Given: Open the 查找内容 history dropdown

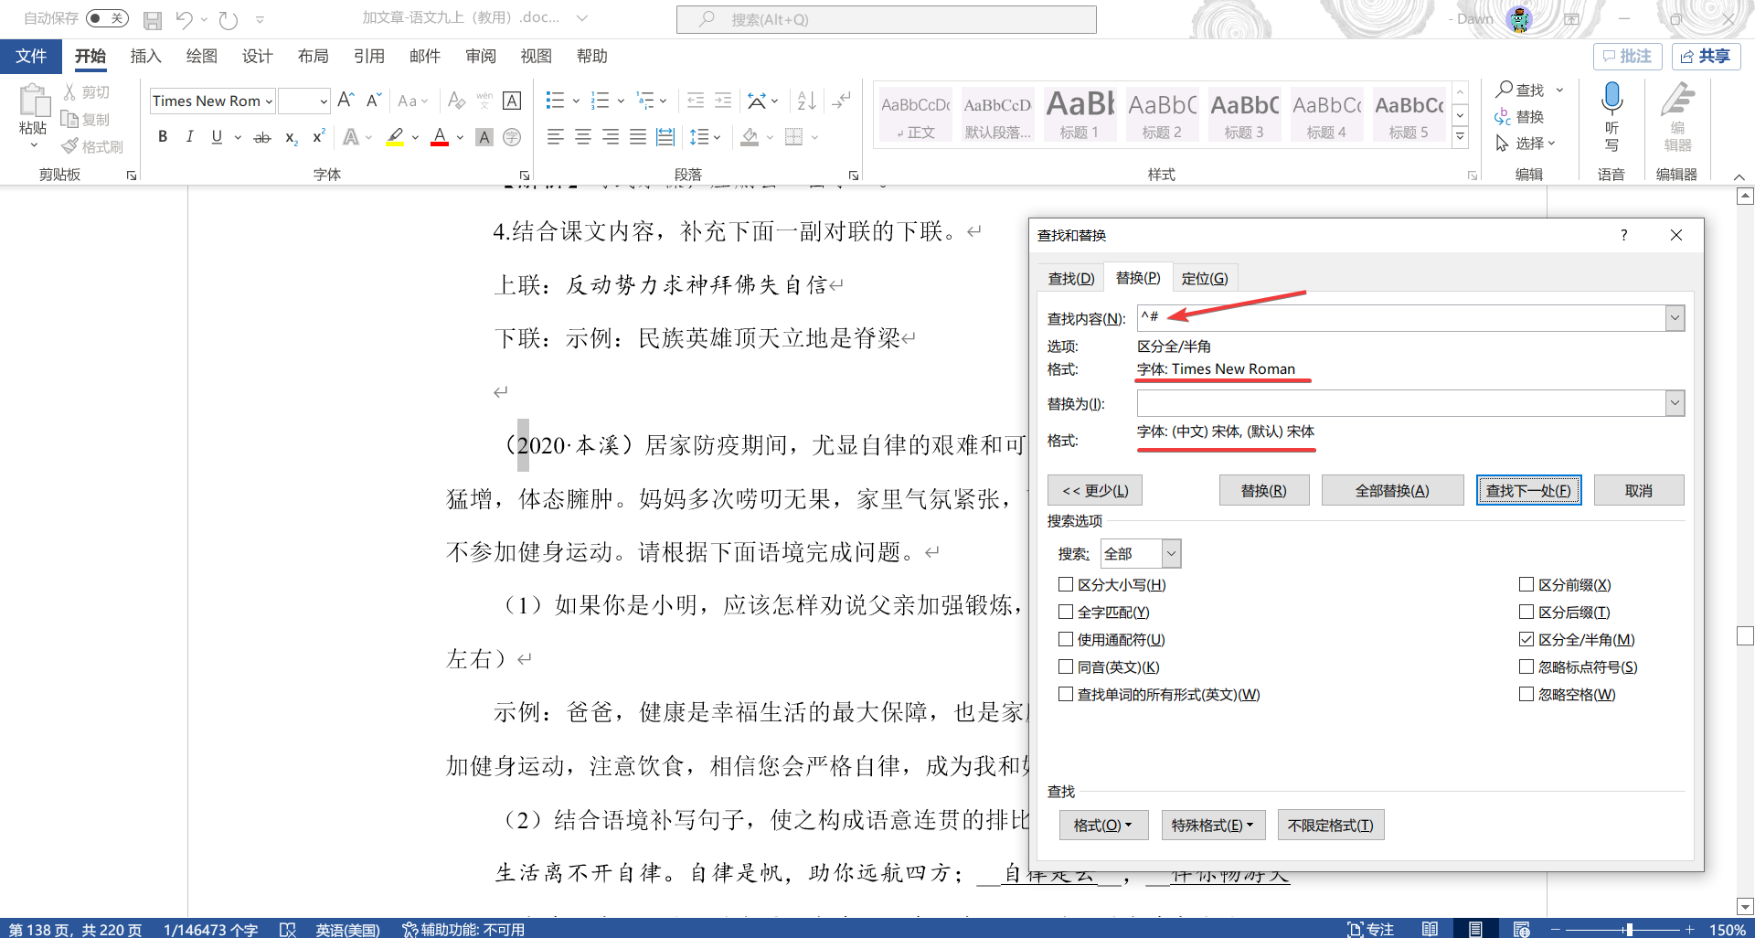Looking at the screenshot, I should [1675, 318].
